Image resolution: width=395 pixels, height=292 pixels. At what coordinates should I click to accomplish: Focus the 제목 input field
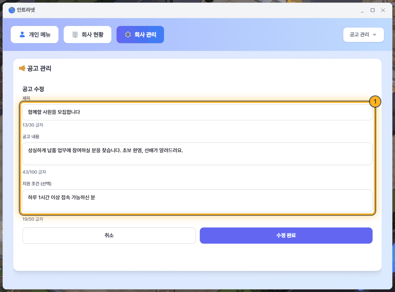click(x=197, y=112)
